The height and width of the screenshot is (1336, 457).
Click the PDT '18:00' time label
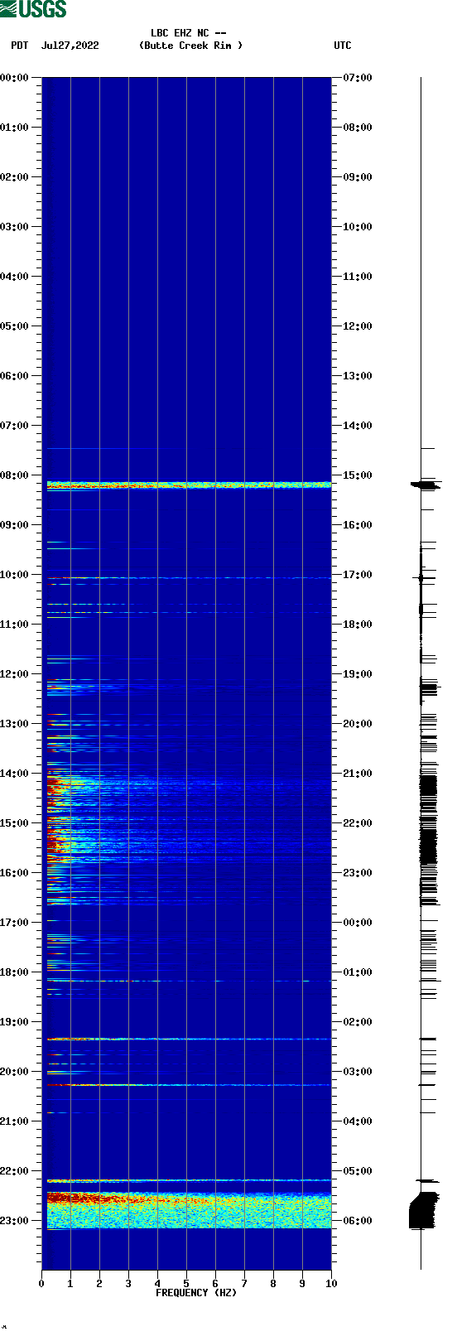15,972
